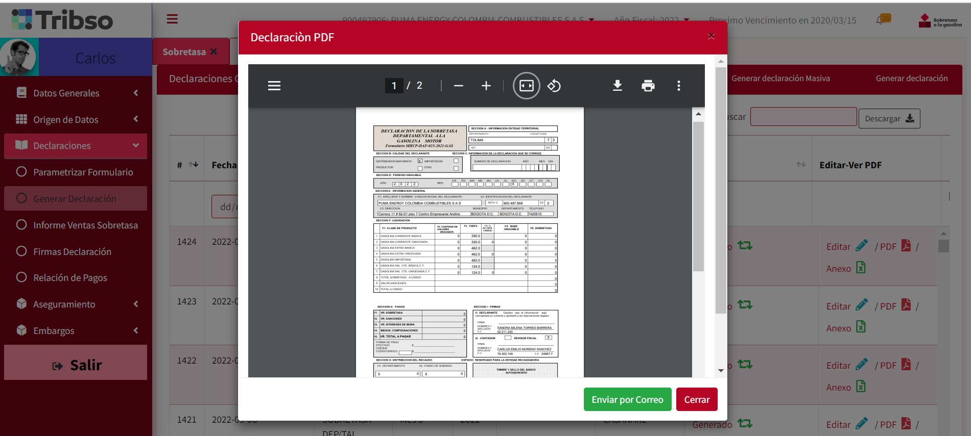Click regenerate arrows icon for row 1423
This screenshot has height=436, width=971.
point(745,305)
